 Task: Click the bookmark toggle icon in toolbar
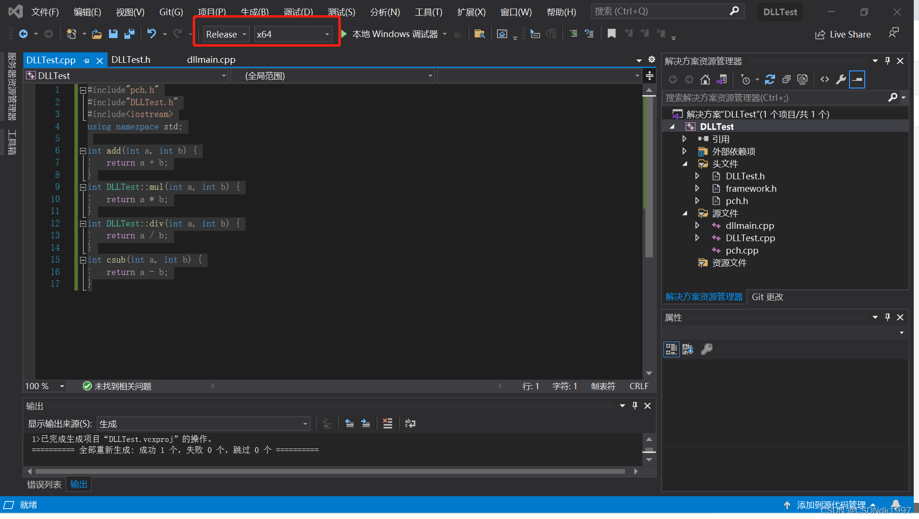(x=612, y=34)
